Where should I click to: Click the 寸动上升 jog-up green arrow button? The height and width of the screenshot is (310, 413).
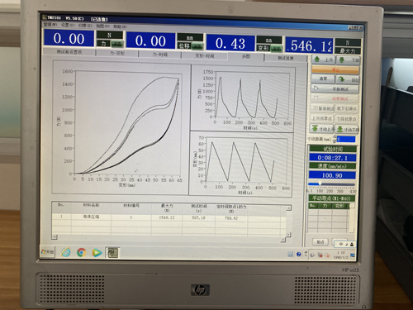(322, 129)
